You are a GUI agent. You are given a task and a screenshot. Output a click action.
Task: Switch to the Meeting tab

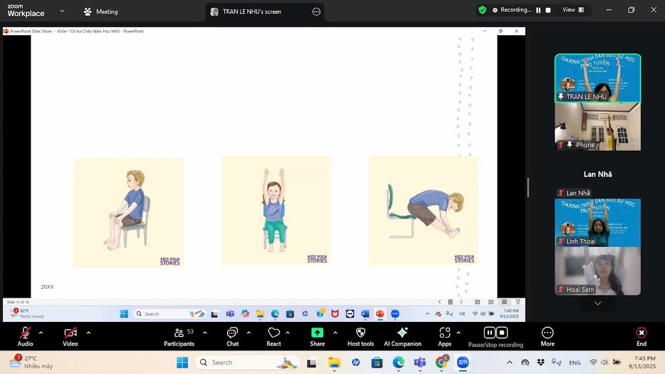tap(101, 12)
